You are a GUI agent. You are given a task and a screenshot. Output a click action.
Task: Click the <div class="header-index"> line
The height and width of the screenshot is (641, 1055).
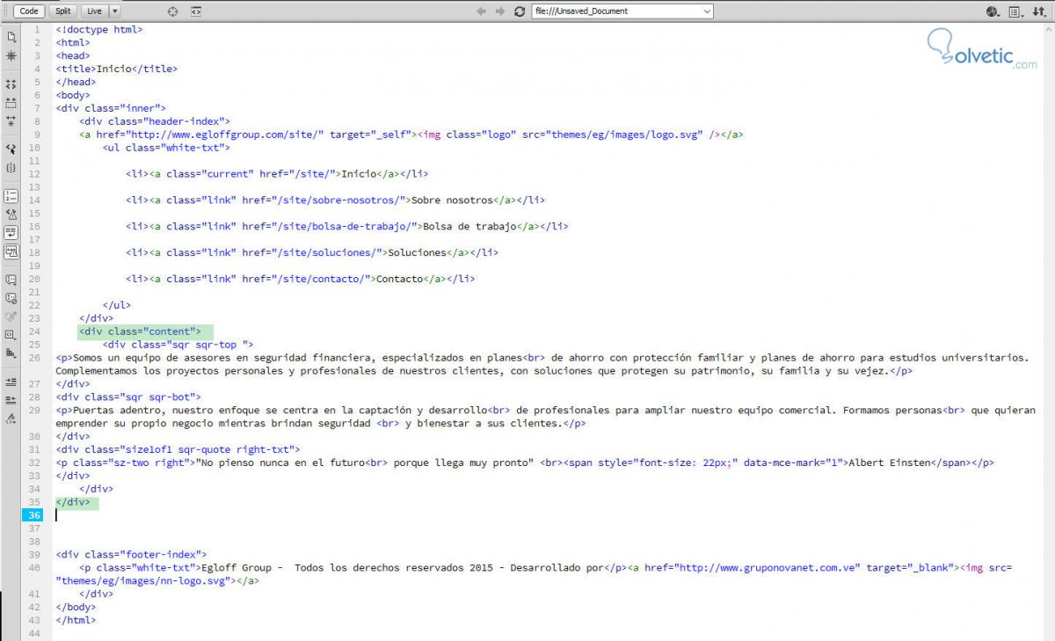click(155, 121)
